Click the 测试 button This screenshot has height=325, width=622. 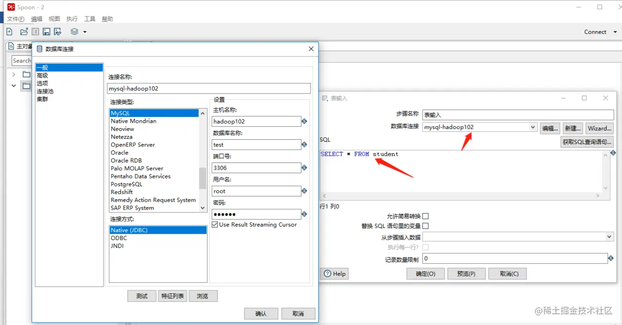pyautogui.click(x=142, y=296)
